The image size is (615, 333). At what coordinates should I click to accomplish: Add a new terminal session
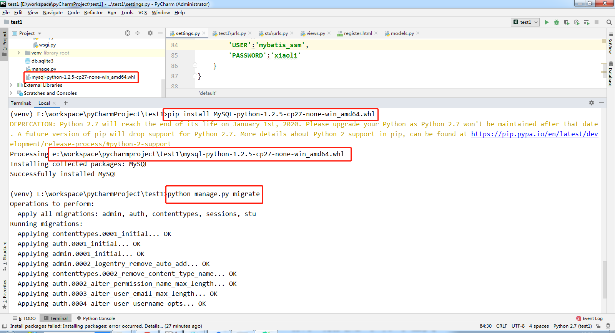click(x=66, y=103)
